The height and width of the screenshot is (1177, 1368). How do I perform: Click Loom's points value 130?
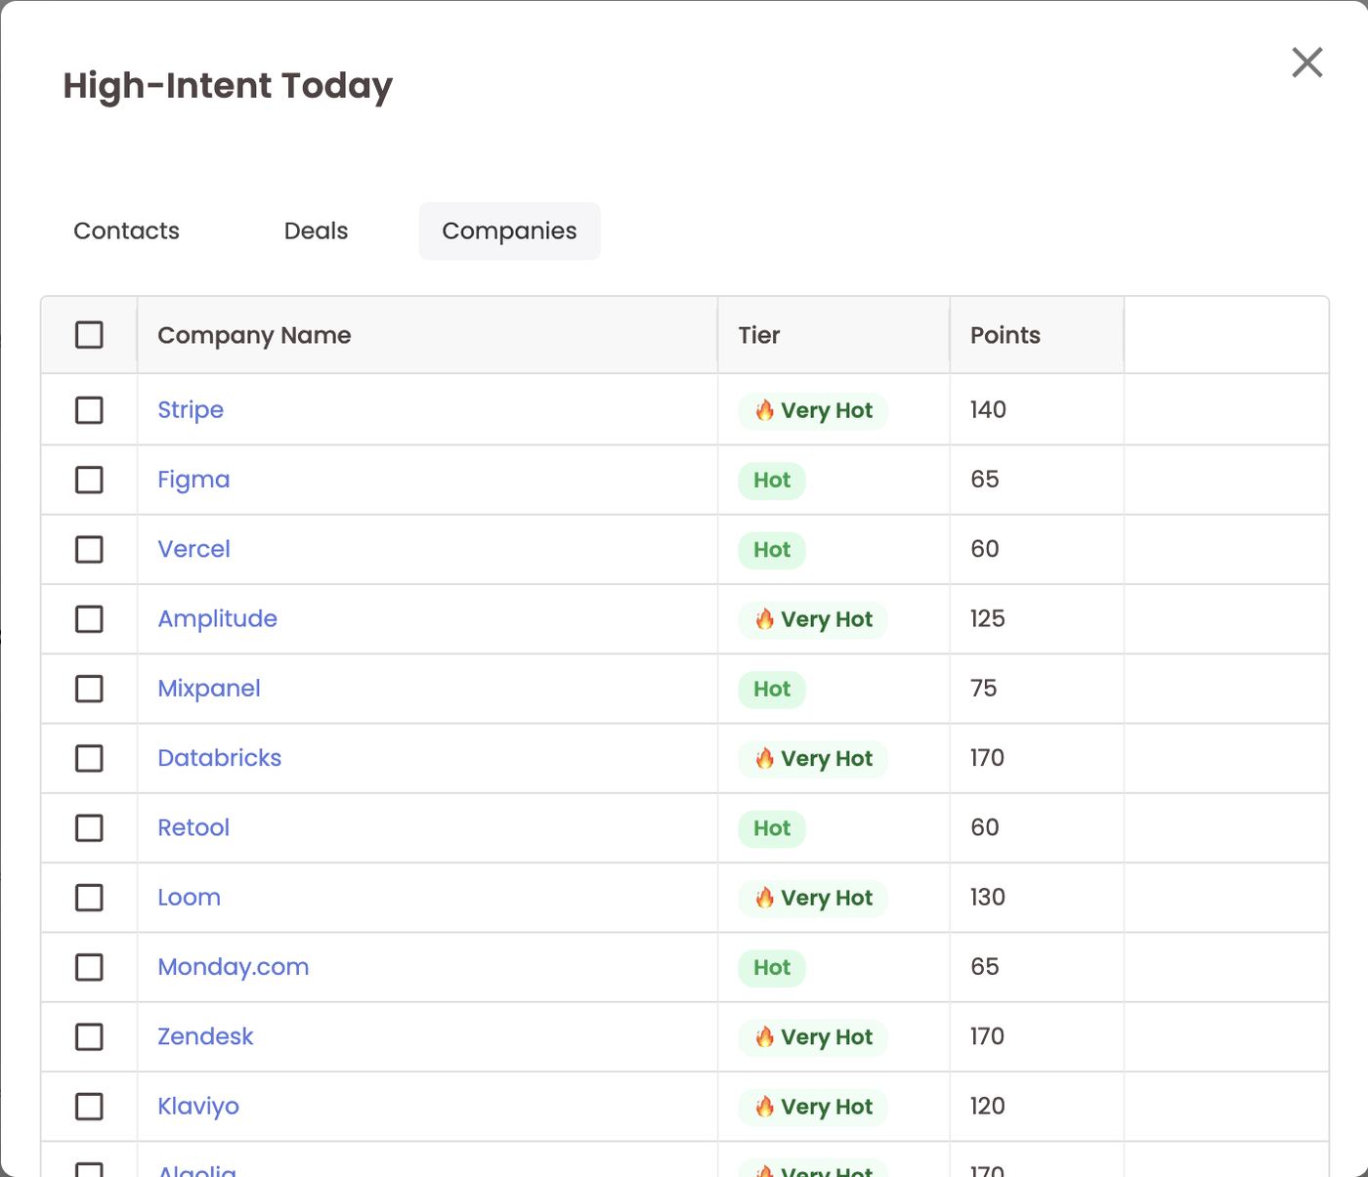(x=988, y=898)
